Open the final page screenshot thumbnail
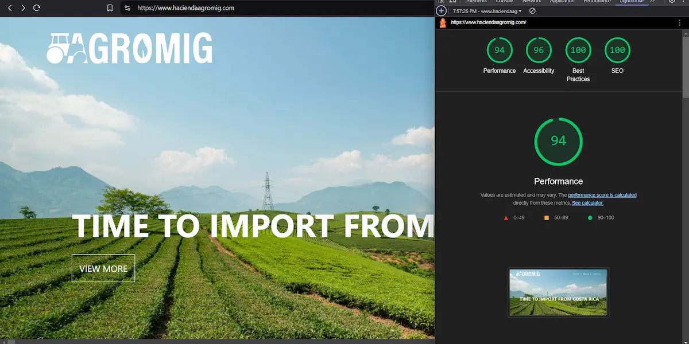The image size is (689, 344). (558, 292)
